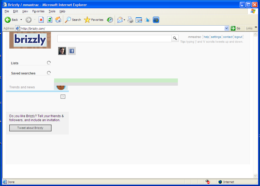Click the blue cursor toolbar icon
Screen dimensions: 260x186
pos(147,20)
